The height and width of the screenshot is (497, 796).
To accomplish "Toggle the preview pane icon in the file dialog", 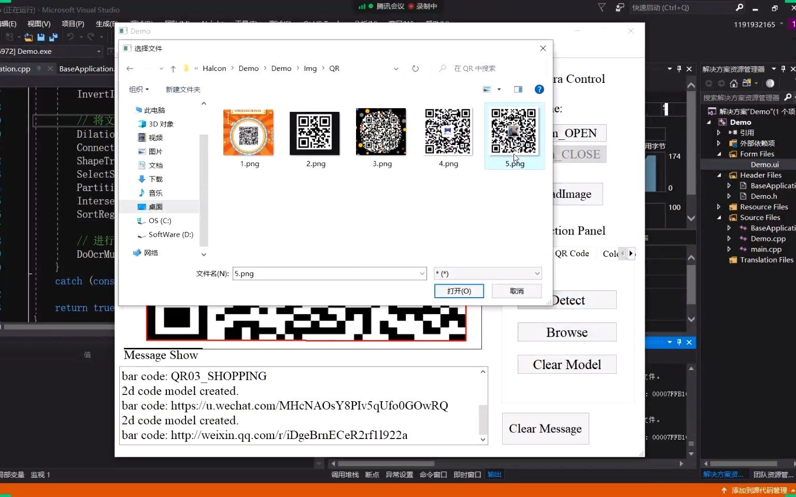I will point(518,89).
